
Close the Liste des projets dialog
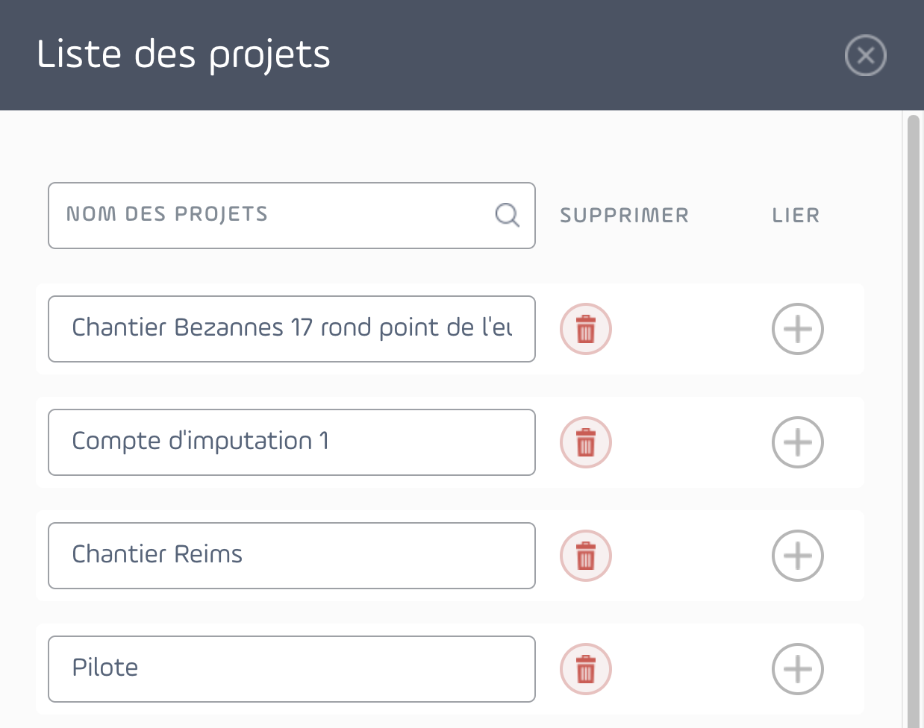(866, 55)
